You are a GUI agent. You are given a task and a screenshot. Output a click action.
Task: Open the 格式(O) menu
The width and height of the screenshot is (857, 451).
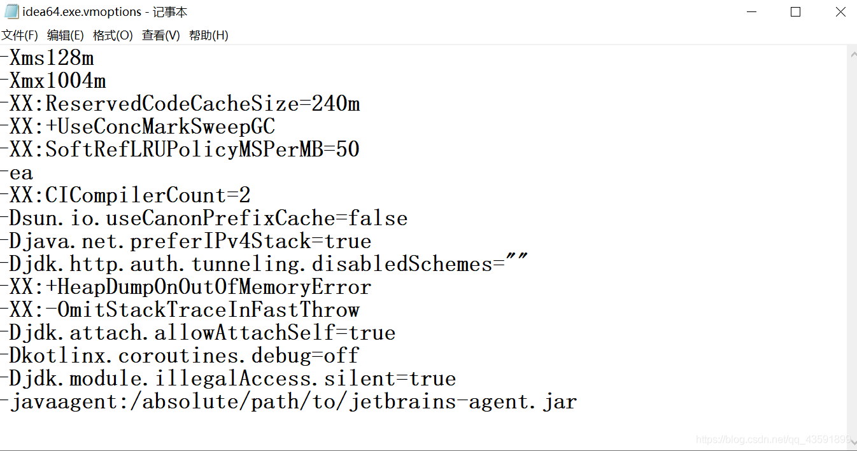click(111, 35)
